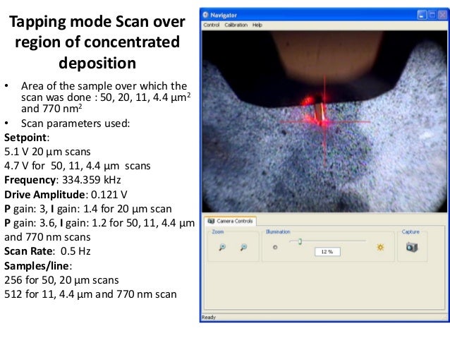The image size is (450, 338).
Task: Click the '256 for 50, 20 µm scans' line
Action: [x=61, y=280]
